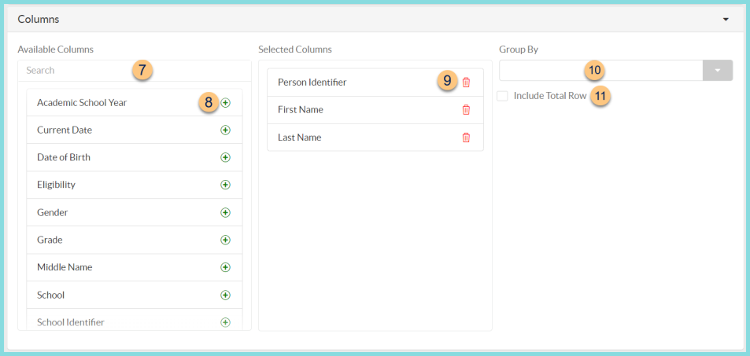The width and height of the screenshot is (750, 356).
Task: Add Gender column
Action: click(x=225, y=212)
